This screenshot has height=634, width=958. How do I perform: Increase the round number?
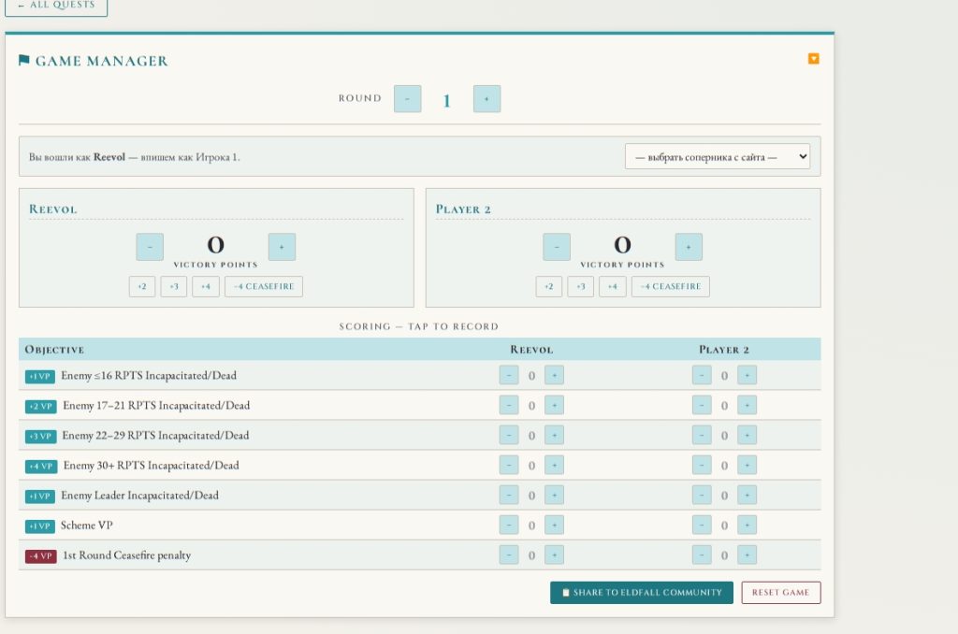(486, 98)
